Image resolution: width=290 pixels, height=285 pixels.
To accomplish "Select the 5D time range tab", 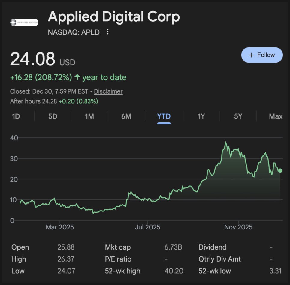I will coord(53,116).
